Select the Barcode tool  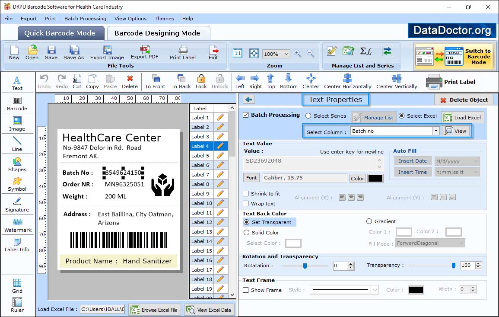17,103
